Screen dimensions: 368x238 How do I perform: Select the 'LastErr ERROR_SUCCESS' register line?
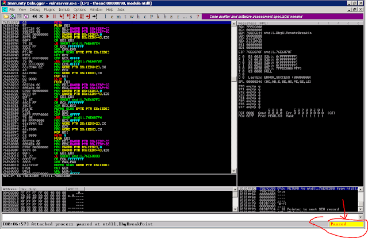tap(275, 77)
